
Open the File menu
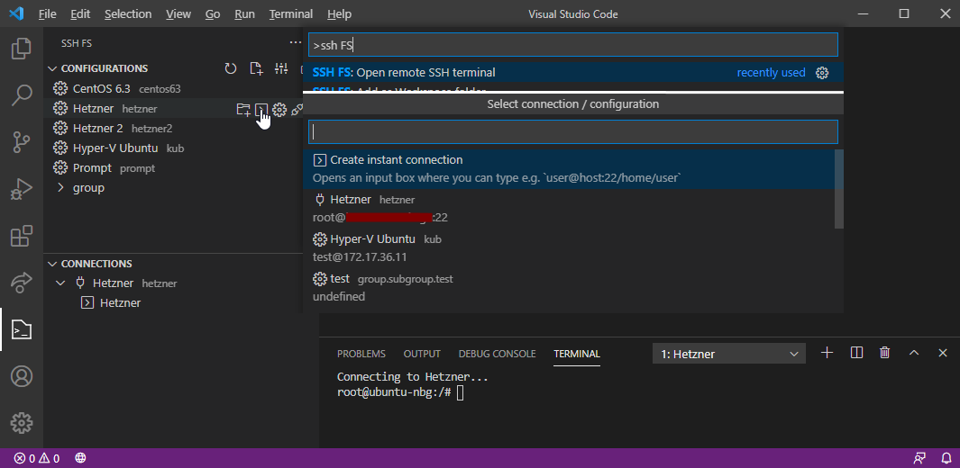coord(47,14)
